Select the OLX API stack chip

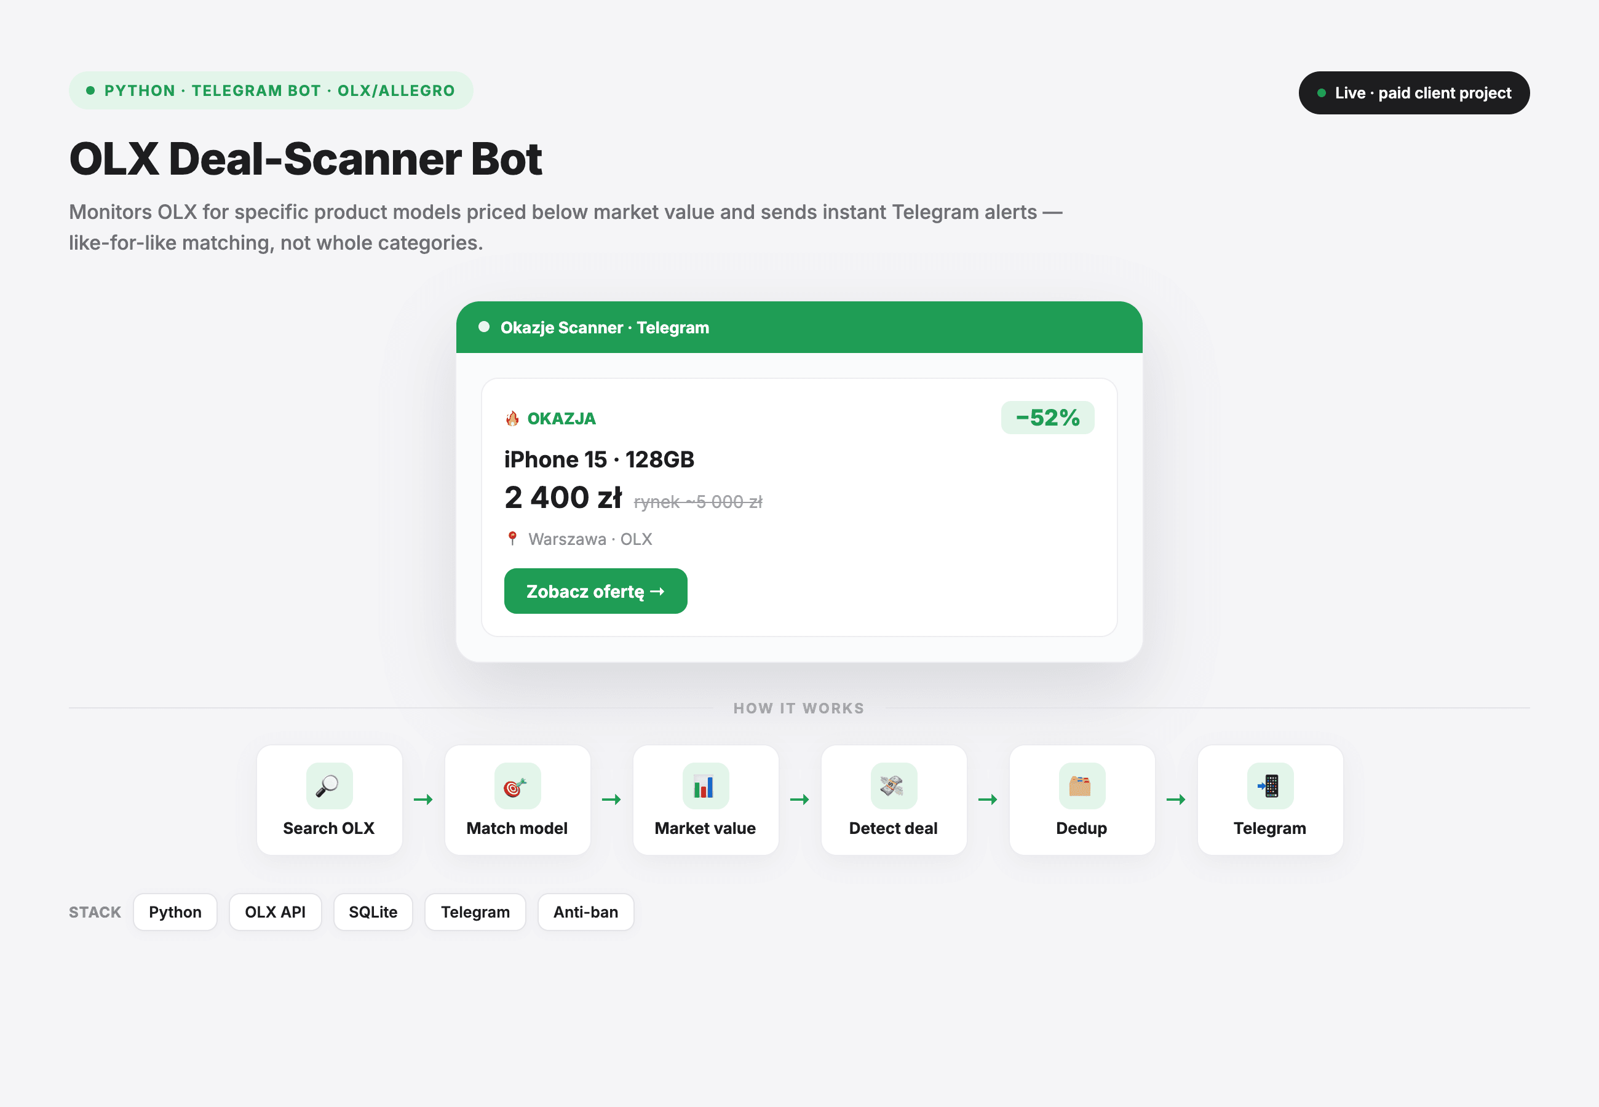coord(276,911)
